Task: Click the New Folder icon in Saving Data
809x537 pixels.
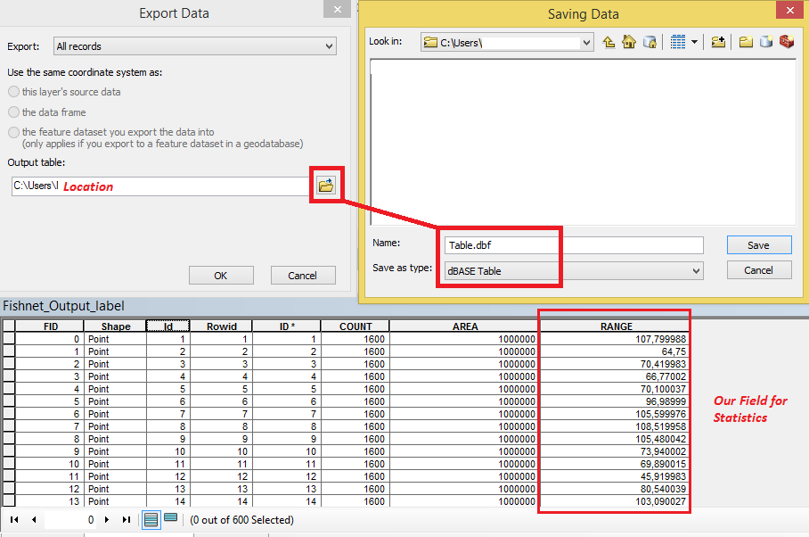Action: tap(746, 42)
